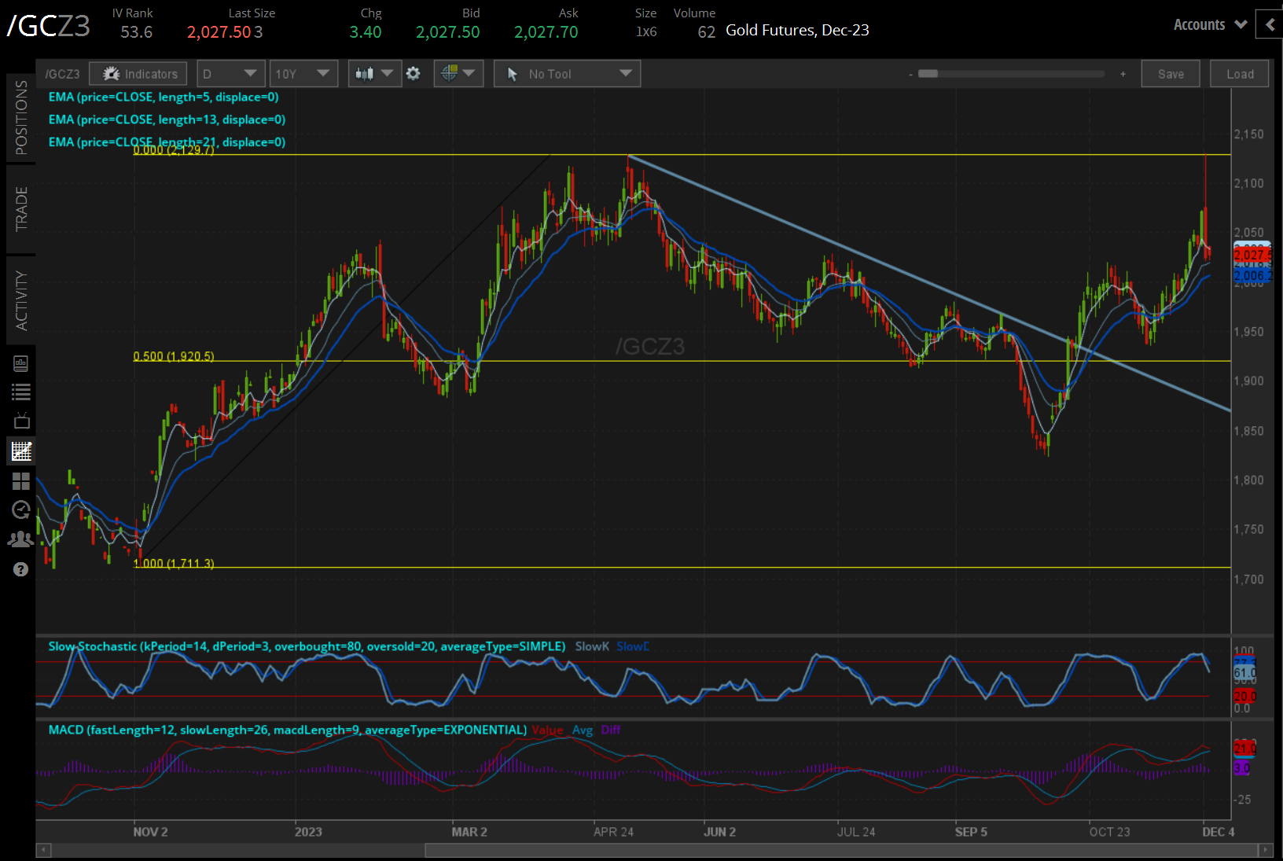Image resolution: width=1283 pixels, height=861 pixels.
Task: Click the TV media icon in sidebar
Action: click(x=21, y=421)
